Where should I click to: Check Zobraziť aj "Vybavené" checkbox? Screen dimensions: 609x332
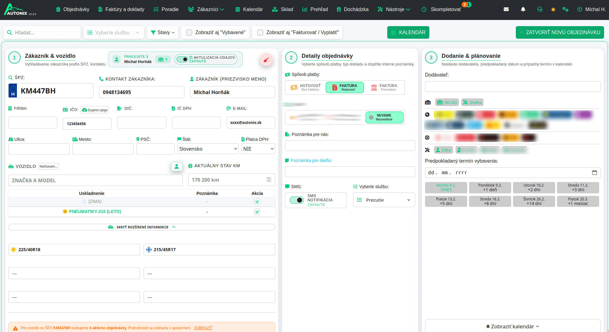pos(189,33)
